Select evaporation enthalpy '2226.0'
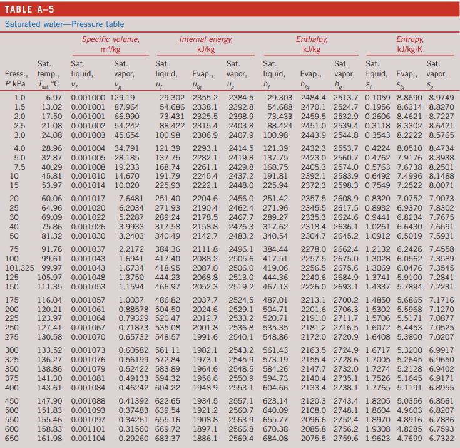Viewport: 460px width, 448px height. [x=313, y=287]
